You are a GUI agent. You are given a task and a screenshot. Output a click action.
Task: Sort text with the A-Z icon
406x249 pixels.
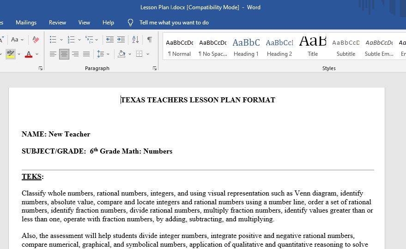pos(135,40)
